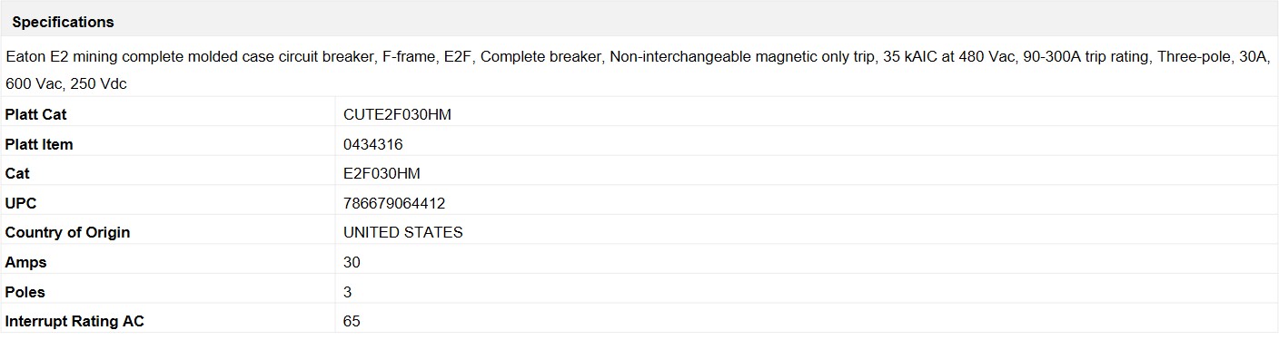Select the Amps value 30
Screen dimensions: 1279x340
point(352,262)
